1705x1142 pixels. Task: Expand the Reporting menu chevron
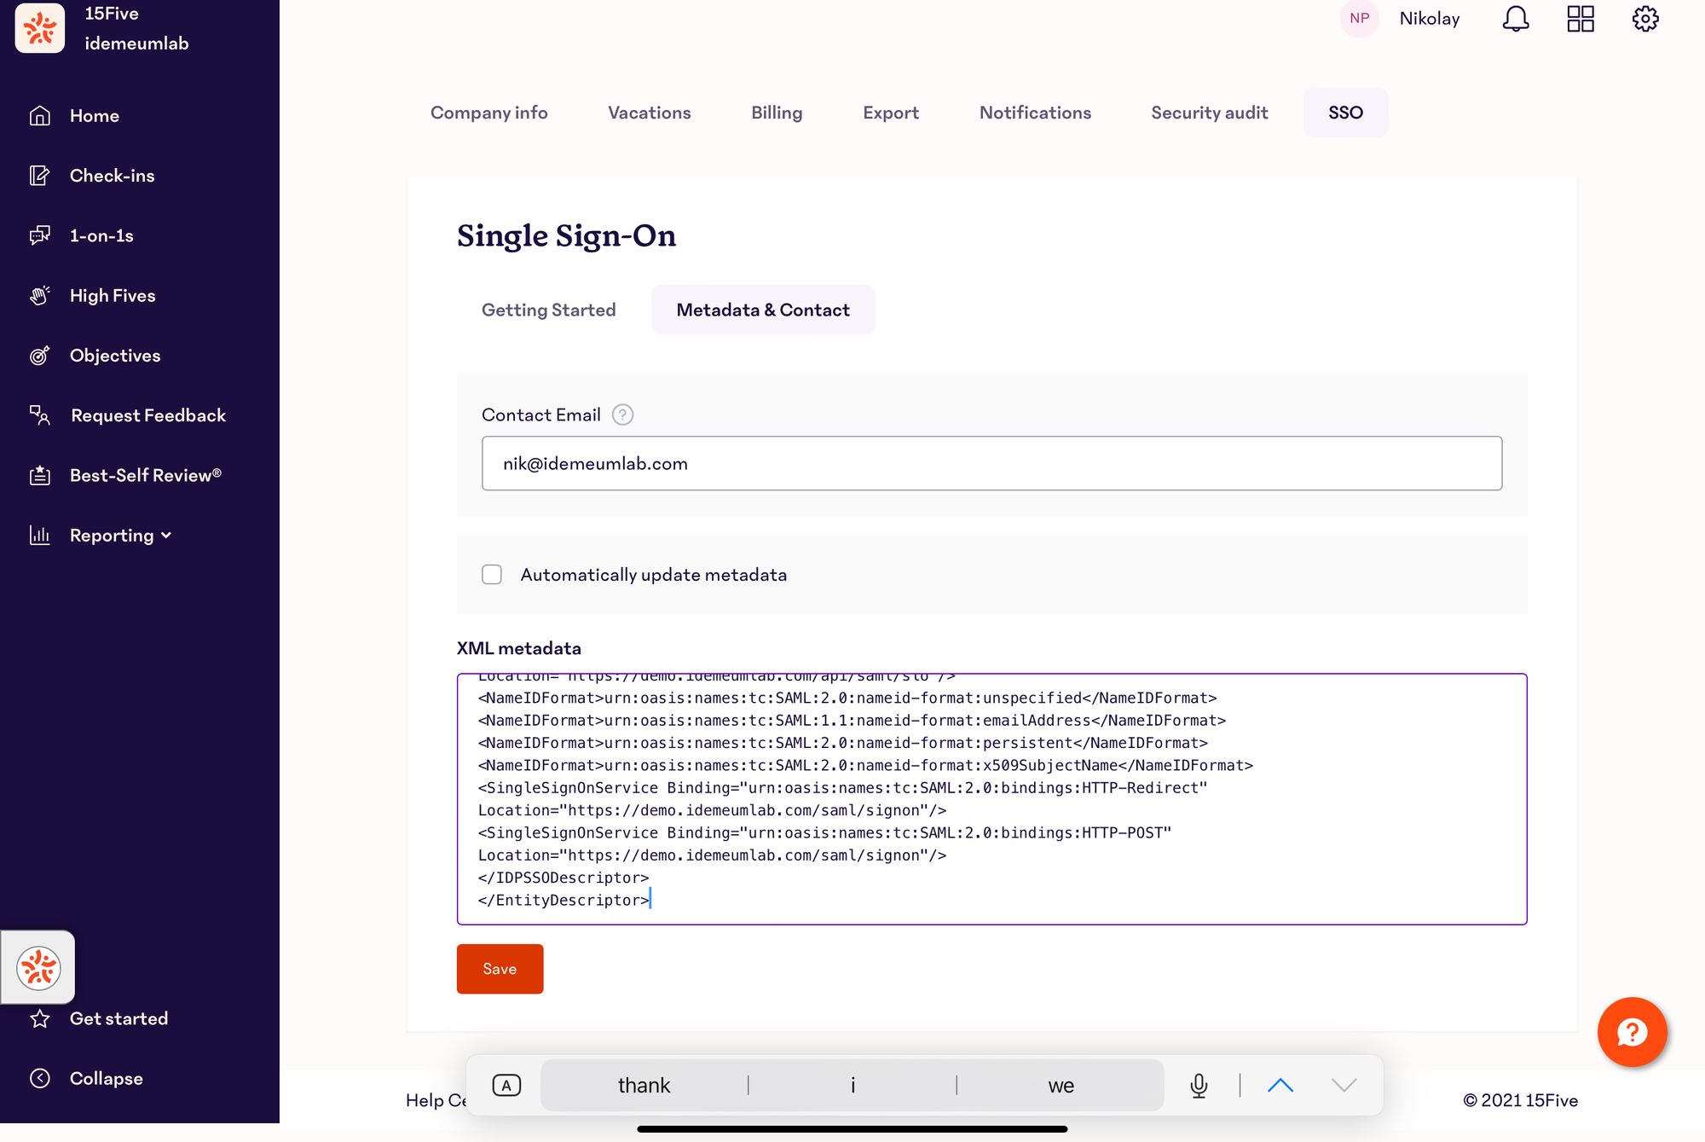(x=166, y=536)
